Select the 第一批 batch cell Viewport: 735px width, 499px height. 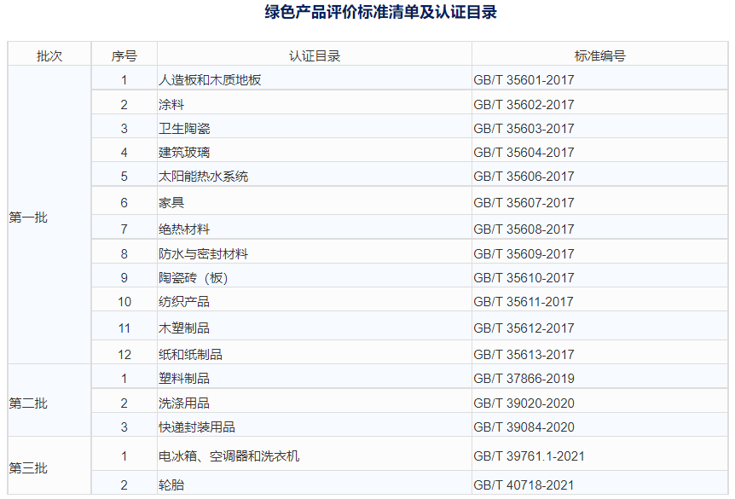(29, 218)
